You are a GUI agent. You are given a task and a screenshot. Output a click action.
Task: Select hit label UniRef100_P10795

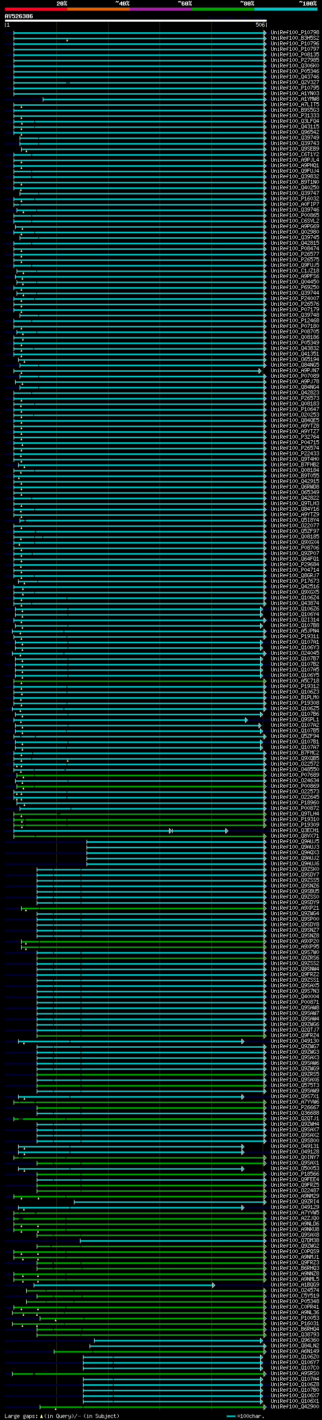pos(295,88)
